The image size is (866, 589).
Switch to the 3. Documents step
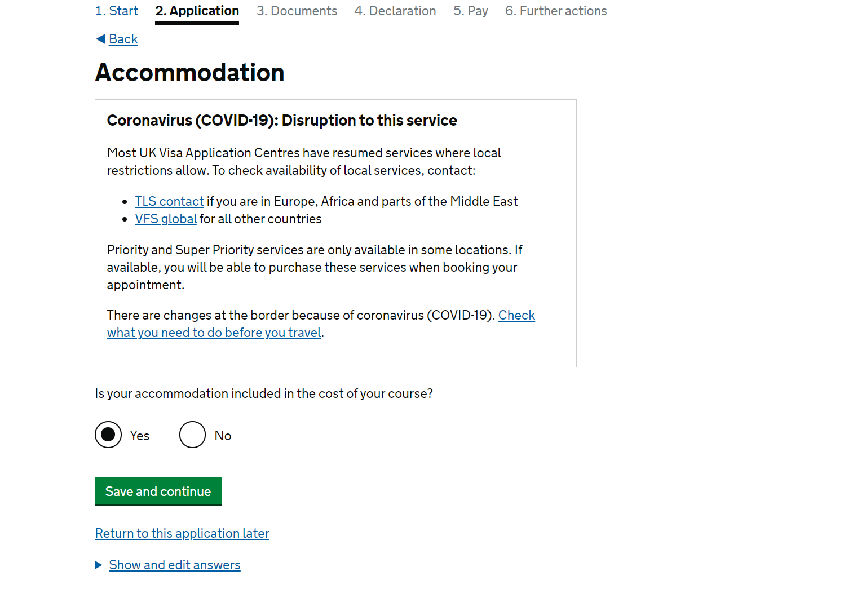[297, 11]
